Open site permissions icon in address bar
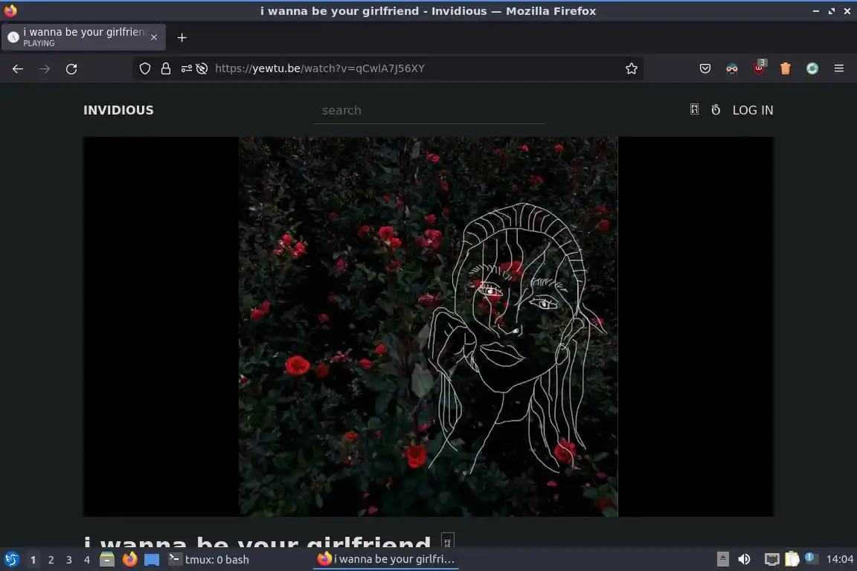Image resolution: width=857 pixels, height=571 pixels. pyautogui.click(x=187, y=68)
